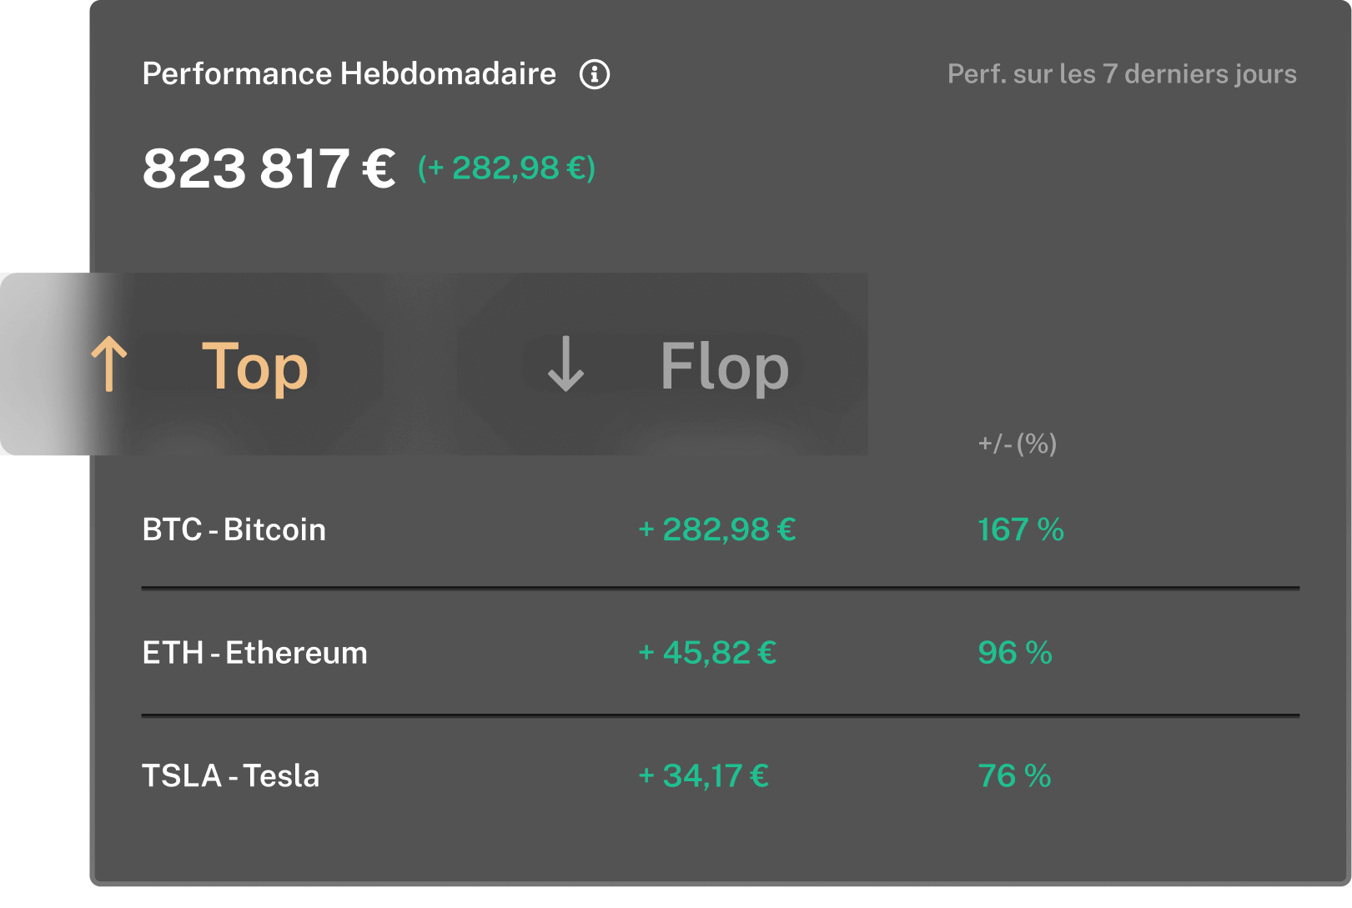This screenshot has width=1352, height=908.
Task: Click the 823 817 € total value
Action: (269, 168)
